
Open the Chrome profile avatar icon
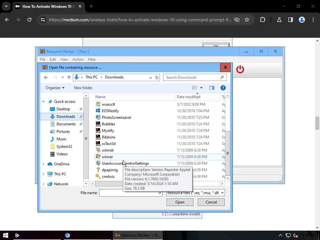pos(302,20)
